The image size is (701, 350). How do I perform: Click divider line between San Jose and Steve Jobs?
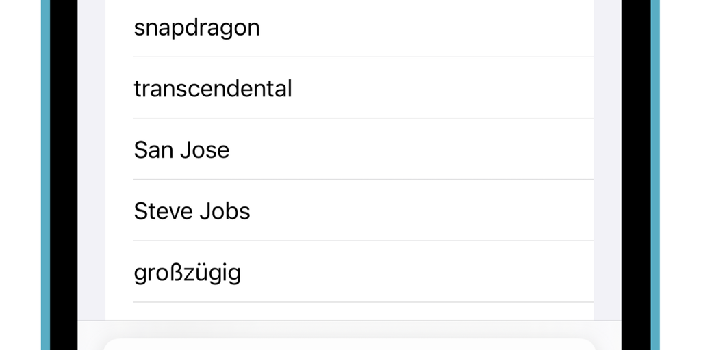click(x=363, y=180)
